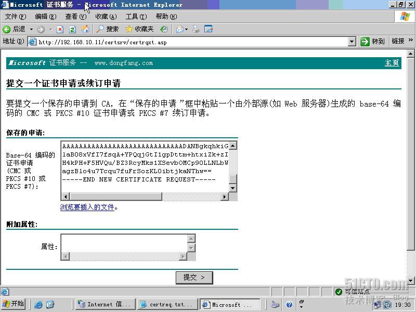The height and width of the screenshot is (312, 416).
Task: Click the 属性 textarea scroll-right arrow
Action: coord(183,256)
